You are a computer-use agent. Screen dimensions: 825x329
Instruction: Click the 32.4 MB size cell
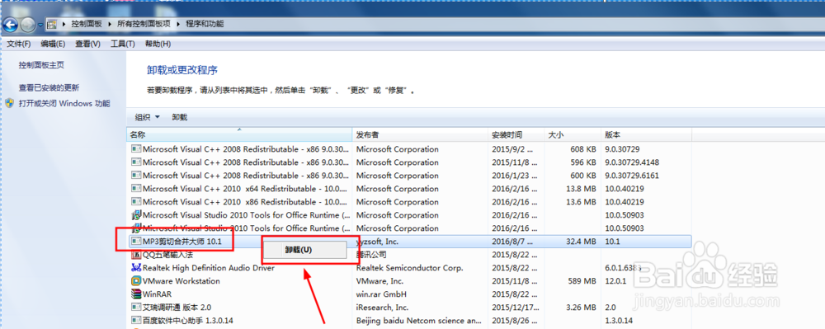coord(580,242)
